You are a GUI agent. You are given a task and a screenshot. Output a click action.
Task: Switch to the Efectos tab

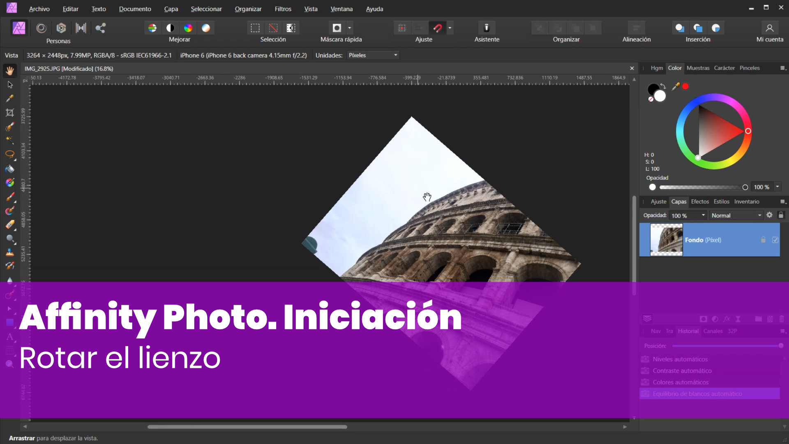pyautogui.click(x=700, y=201)
